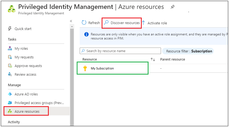
Task: Click the Tasks section heading
Action: tap(12, 39)
